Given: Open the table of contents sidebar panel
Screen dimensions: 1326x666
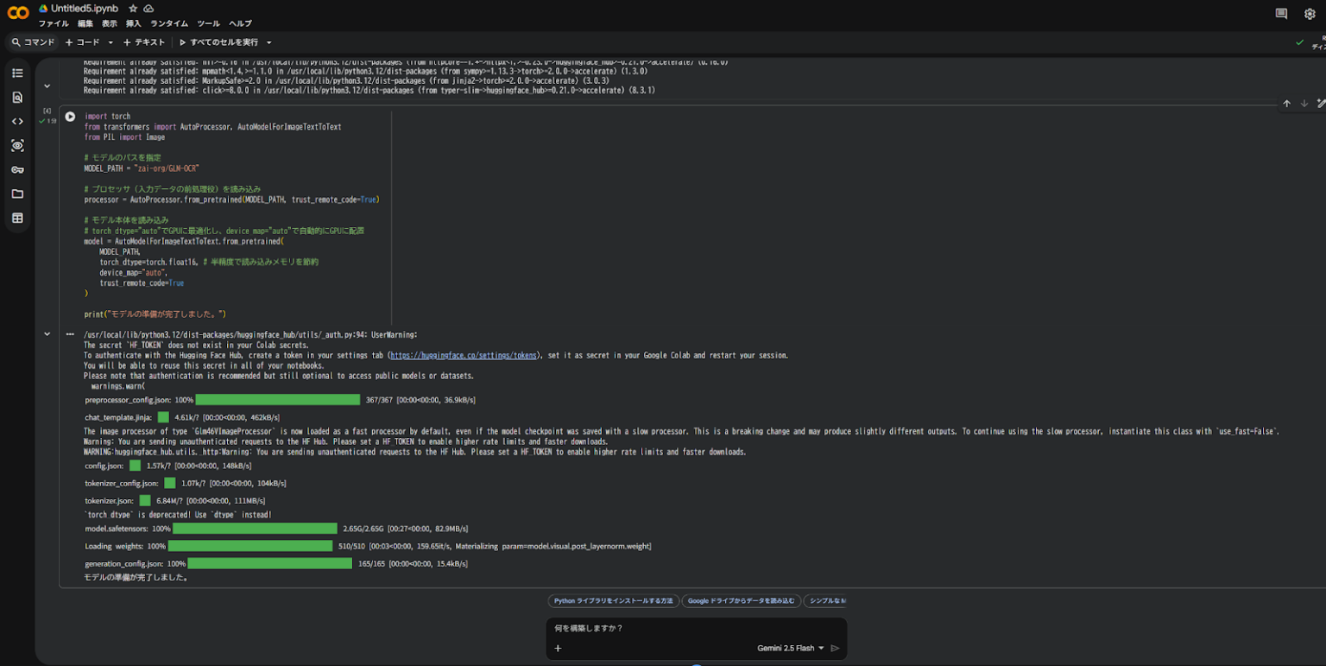Looking at the screenshot, I should (x=17, y=73).
